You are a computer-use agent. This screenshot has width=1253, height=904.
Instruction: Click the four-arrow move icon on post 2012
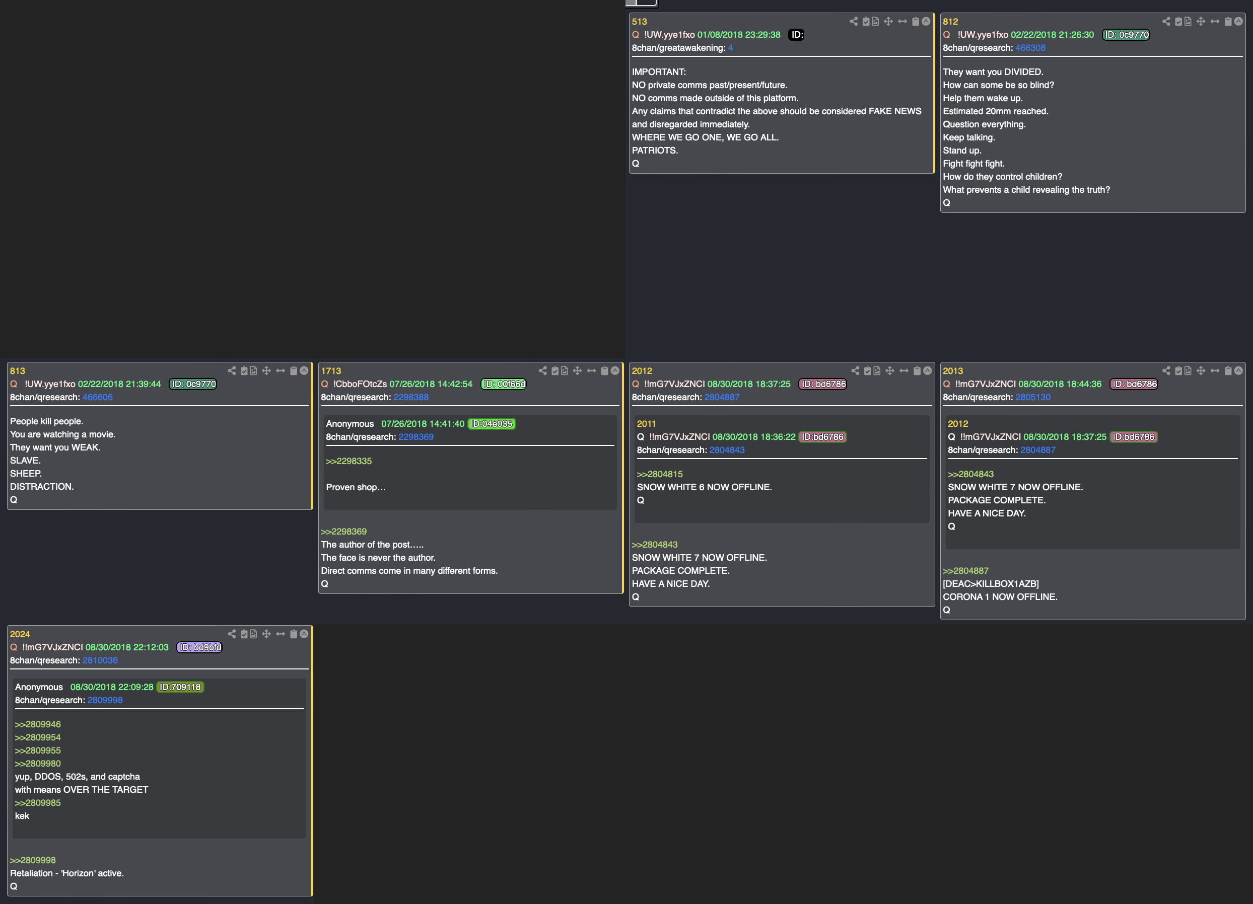point(890,370)
